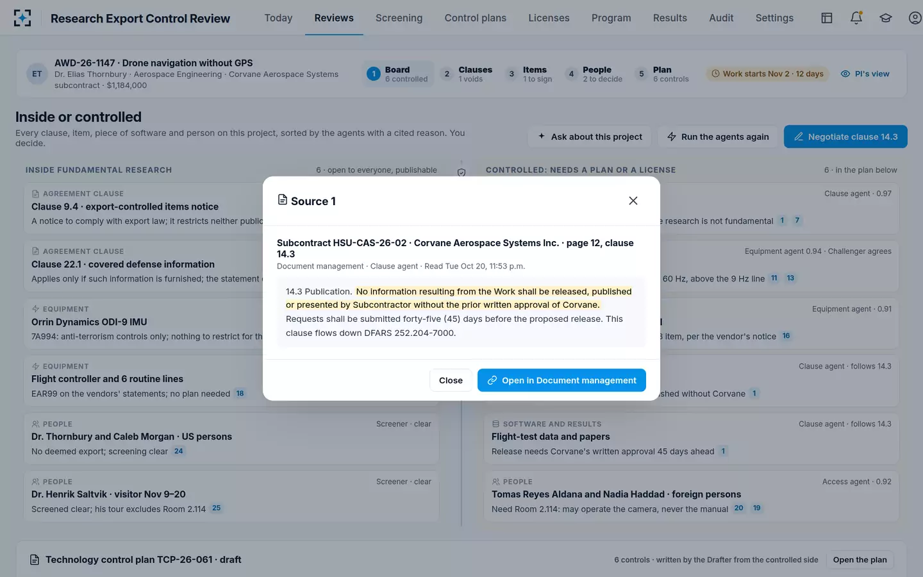The width and height of the screenshot is (923, 577).
Task: Open in Document management
Action: (561, 380)
